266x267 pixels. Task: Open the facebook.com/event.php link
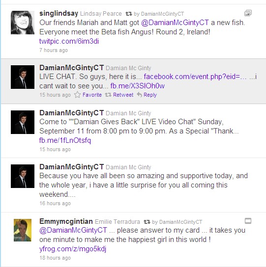(x=195, y=77)
